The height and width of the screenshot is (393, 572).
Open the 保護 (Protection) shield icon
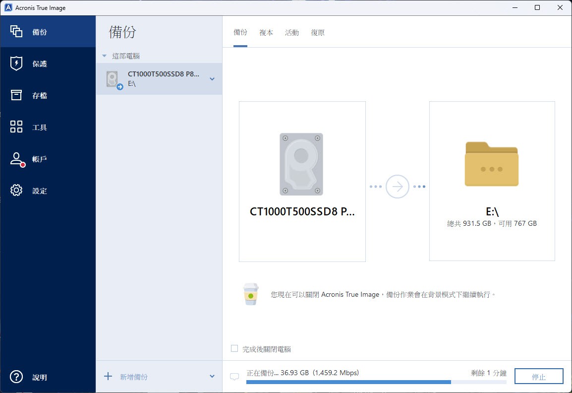pos(16,64)
